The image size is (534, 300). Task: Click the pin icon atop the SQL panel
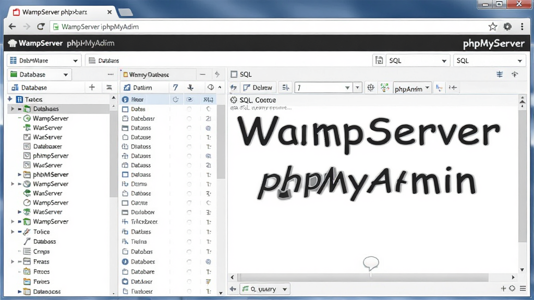515,74
